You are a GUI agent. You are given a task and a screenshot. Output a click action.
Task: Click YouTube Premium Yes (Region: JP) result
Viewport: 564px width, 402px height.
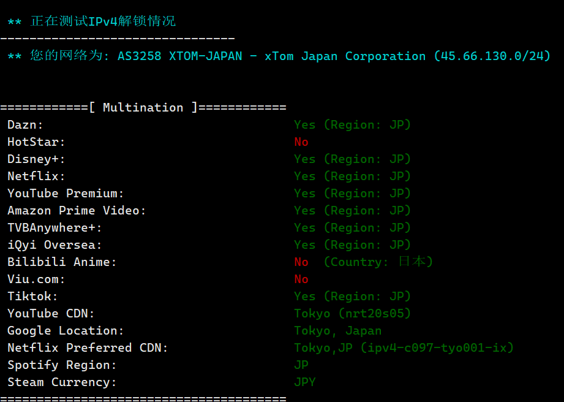(353, 194)
